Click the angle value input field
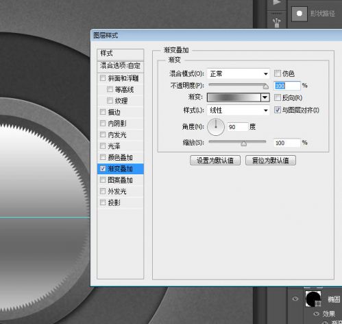 (x=238, y=127)
